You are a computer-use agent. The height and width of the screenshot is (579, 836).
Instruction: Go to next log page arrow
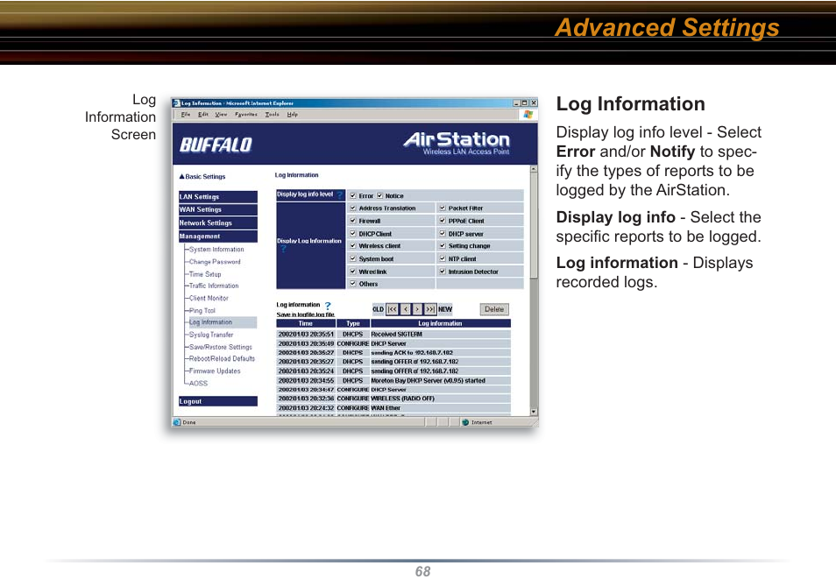pos(417,309)
